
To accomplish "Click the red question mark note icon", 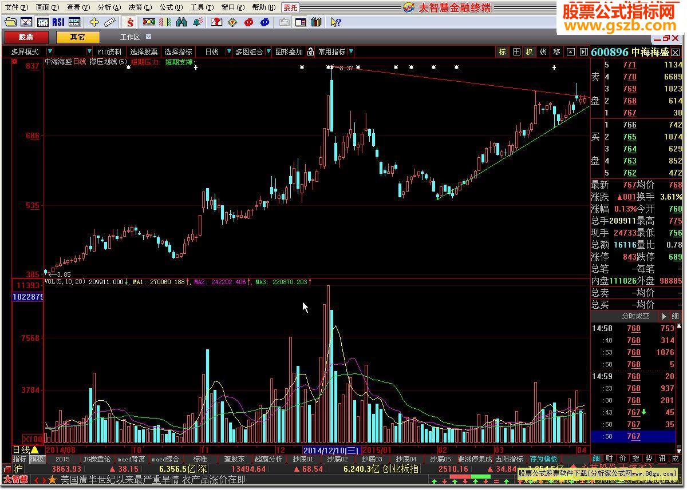I will click(216, 22).
